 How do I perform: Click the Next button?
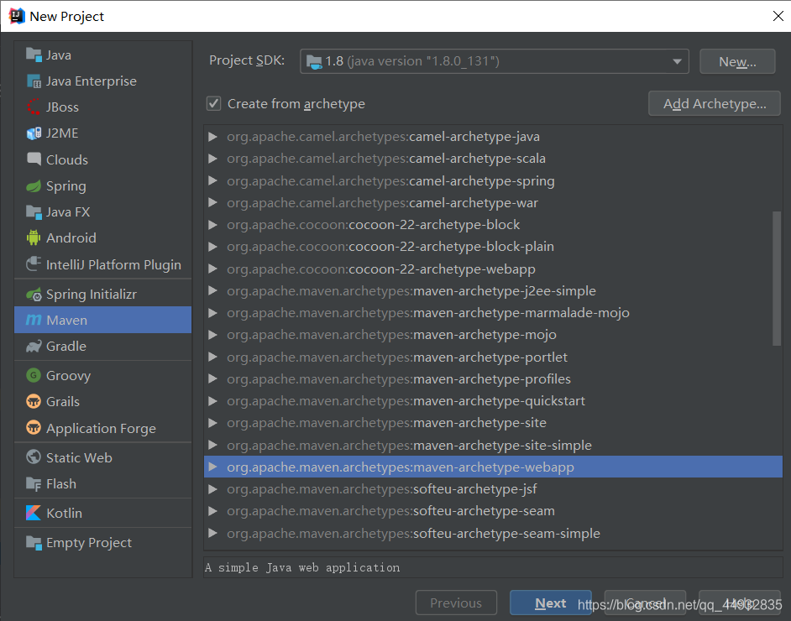coord(550,603)
